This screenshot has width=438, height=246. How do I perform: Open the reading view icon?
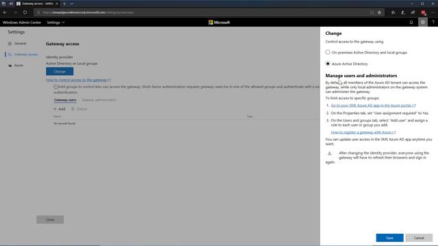point(372,12)
